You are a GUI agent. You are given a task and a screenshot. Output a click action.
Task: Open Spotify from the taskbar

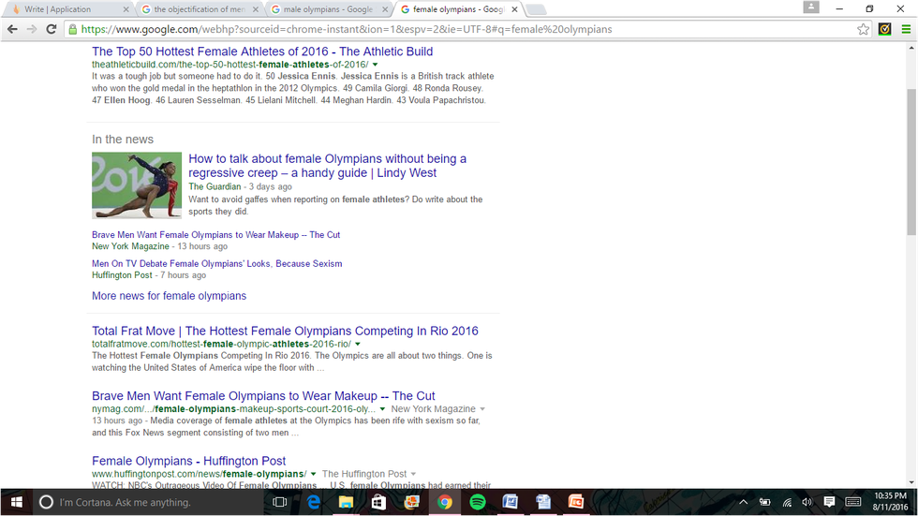[477, 503]
